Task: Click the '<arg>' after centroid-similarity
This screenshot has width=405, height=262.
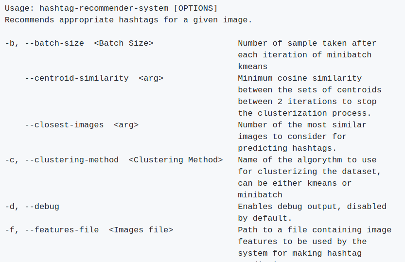Action: point(151,78)
